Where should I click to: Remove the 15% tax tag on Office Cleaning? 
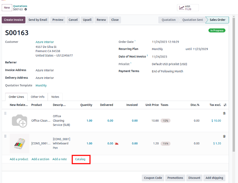(x=166, y=121)
